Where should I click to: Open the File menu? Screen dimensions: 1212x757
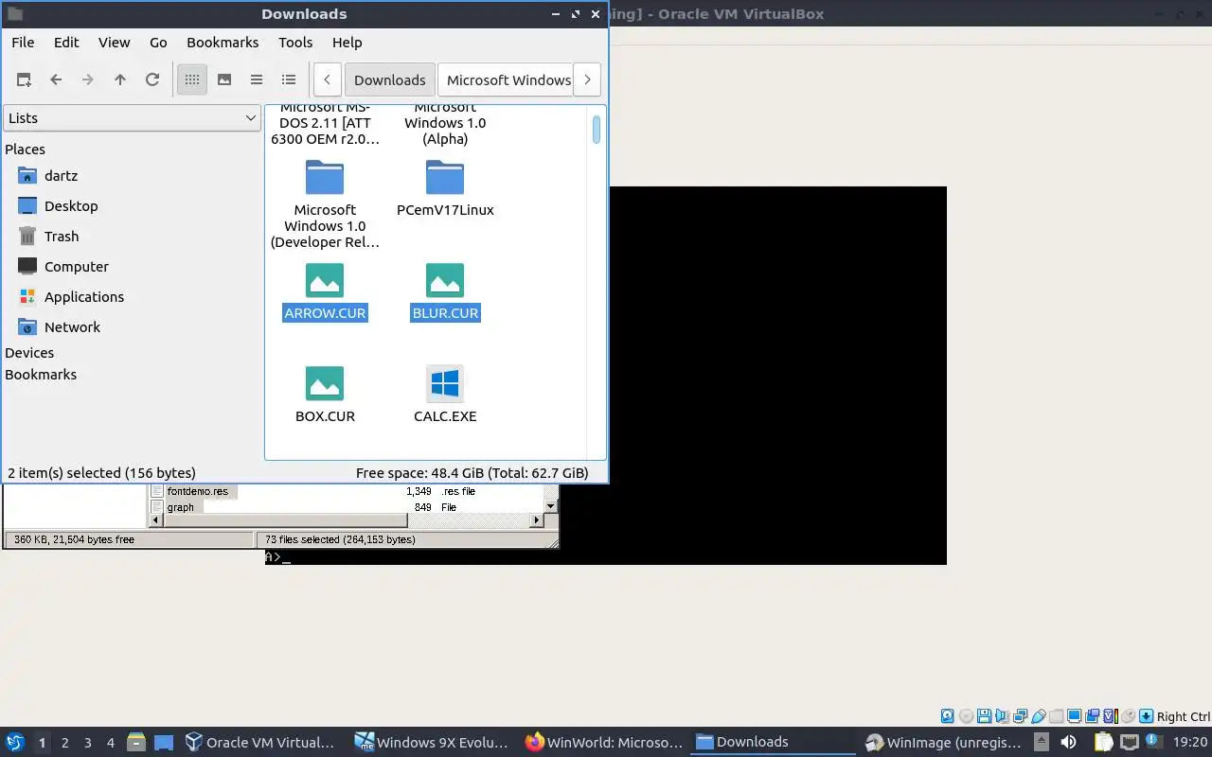pyautogui.click(x=23, y=43)
